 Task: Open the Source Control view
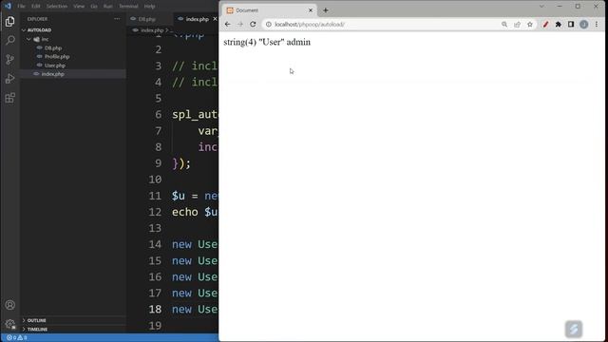10,59
